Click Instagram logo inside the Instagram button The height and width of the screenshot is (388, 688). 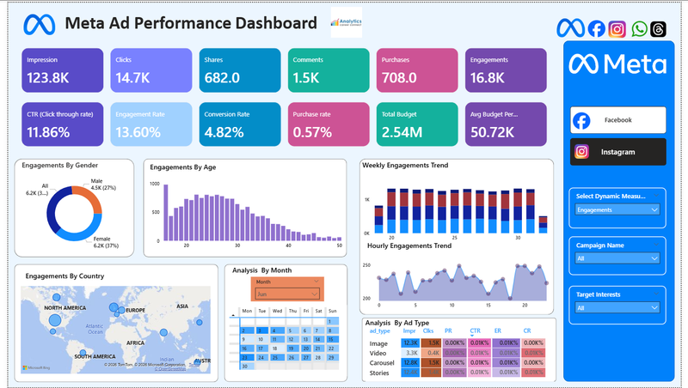coord(581,152)
